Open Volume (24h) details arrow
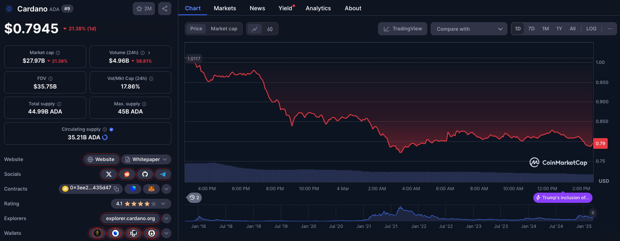 tap(149, 53)
